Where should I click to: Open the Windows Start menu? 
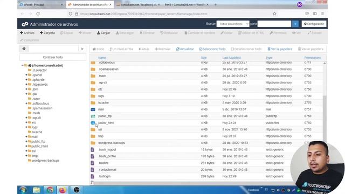23,190
